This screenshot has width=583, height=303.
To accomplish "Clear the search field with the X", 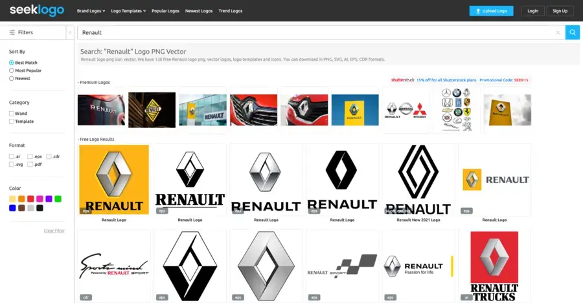I will click(x=558, y=33).
